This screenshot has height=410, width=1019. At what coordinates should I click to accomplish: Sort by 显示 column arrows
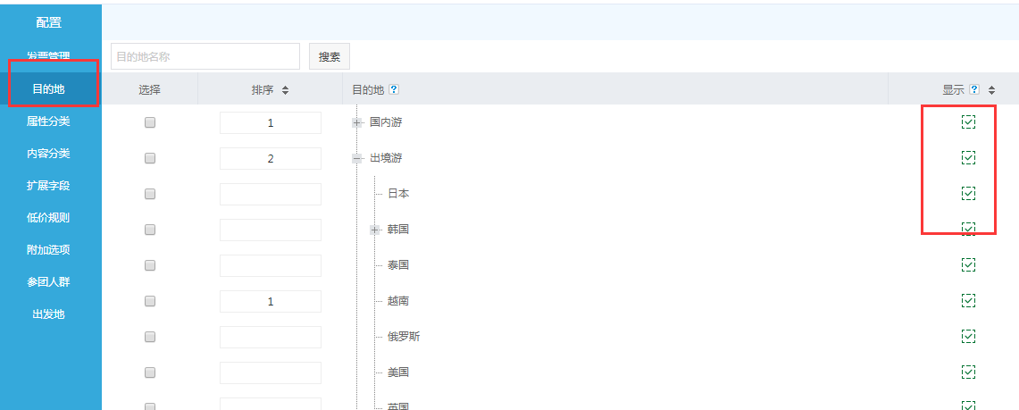[x=991, y=90]
